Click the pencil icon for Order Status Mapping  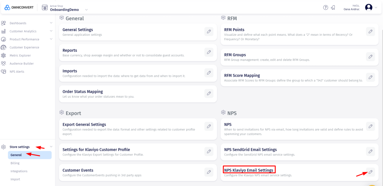point(209,93)
